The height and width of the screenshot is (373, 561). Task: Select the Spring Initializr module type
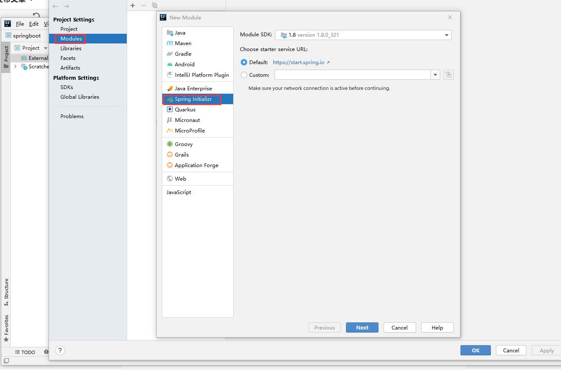pyautogui.click(x=197, y=99)
